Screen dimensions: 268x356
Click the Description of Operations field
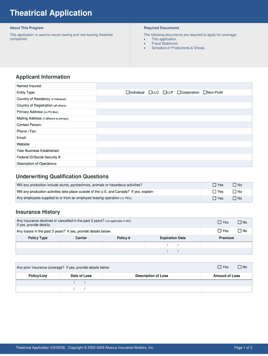click(174, 164)
